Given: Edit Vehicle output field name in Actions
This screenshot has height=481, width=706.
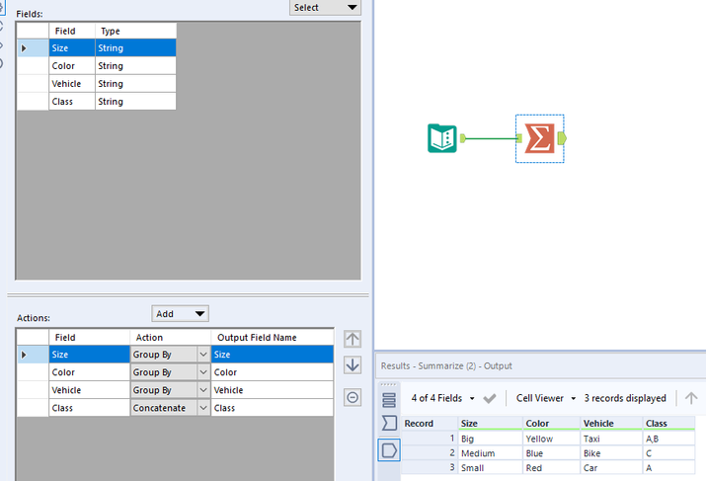Looking at the screenshot, I should coord(273,390).
